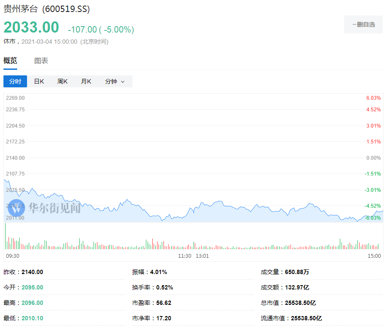Screen dimensions: 387x328
Task: Click the 流通市值 value 25538.50亿
Action: pos(306,318)
